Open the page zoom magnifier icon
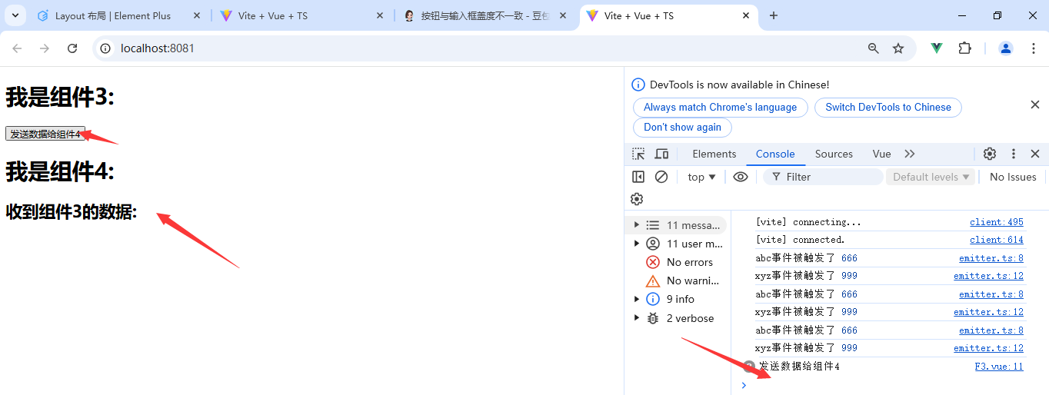 coord(874,48)
